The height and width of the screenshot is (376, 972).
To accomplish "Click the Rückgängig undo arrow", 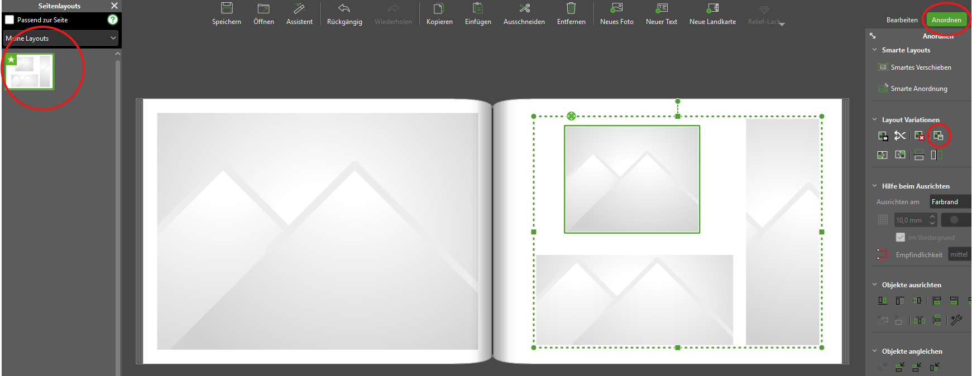I will (344, 8).
